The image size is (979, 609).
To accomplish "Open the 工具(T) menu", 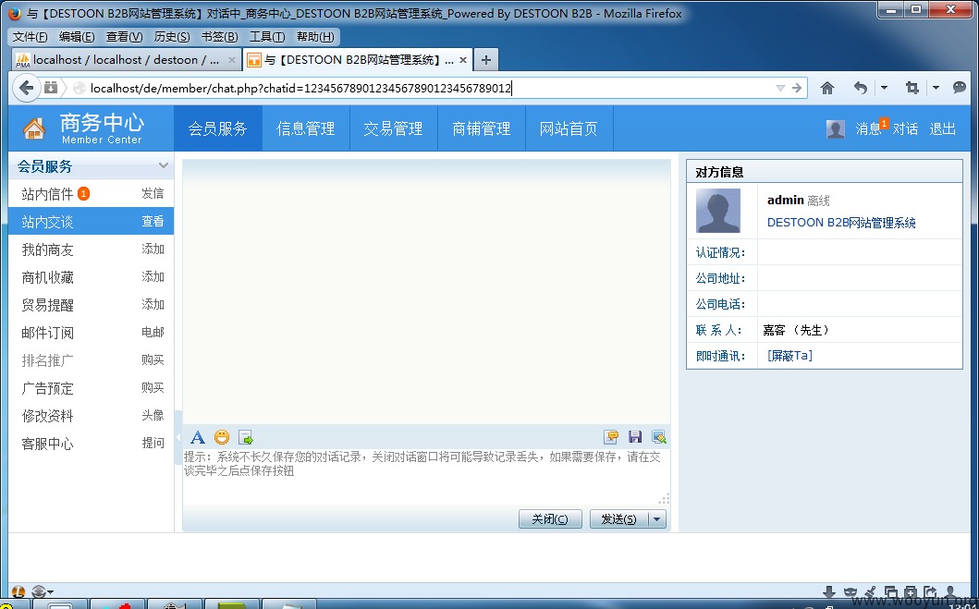I will click(x=267, y=37).
